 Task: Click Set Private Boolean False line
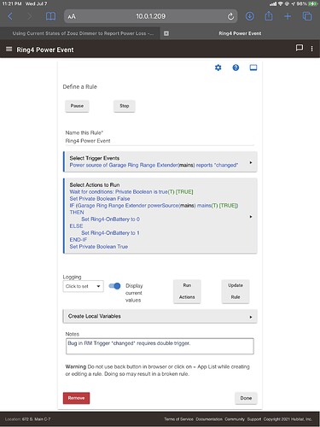[100, 199]
